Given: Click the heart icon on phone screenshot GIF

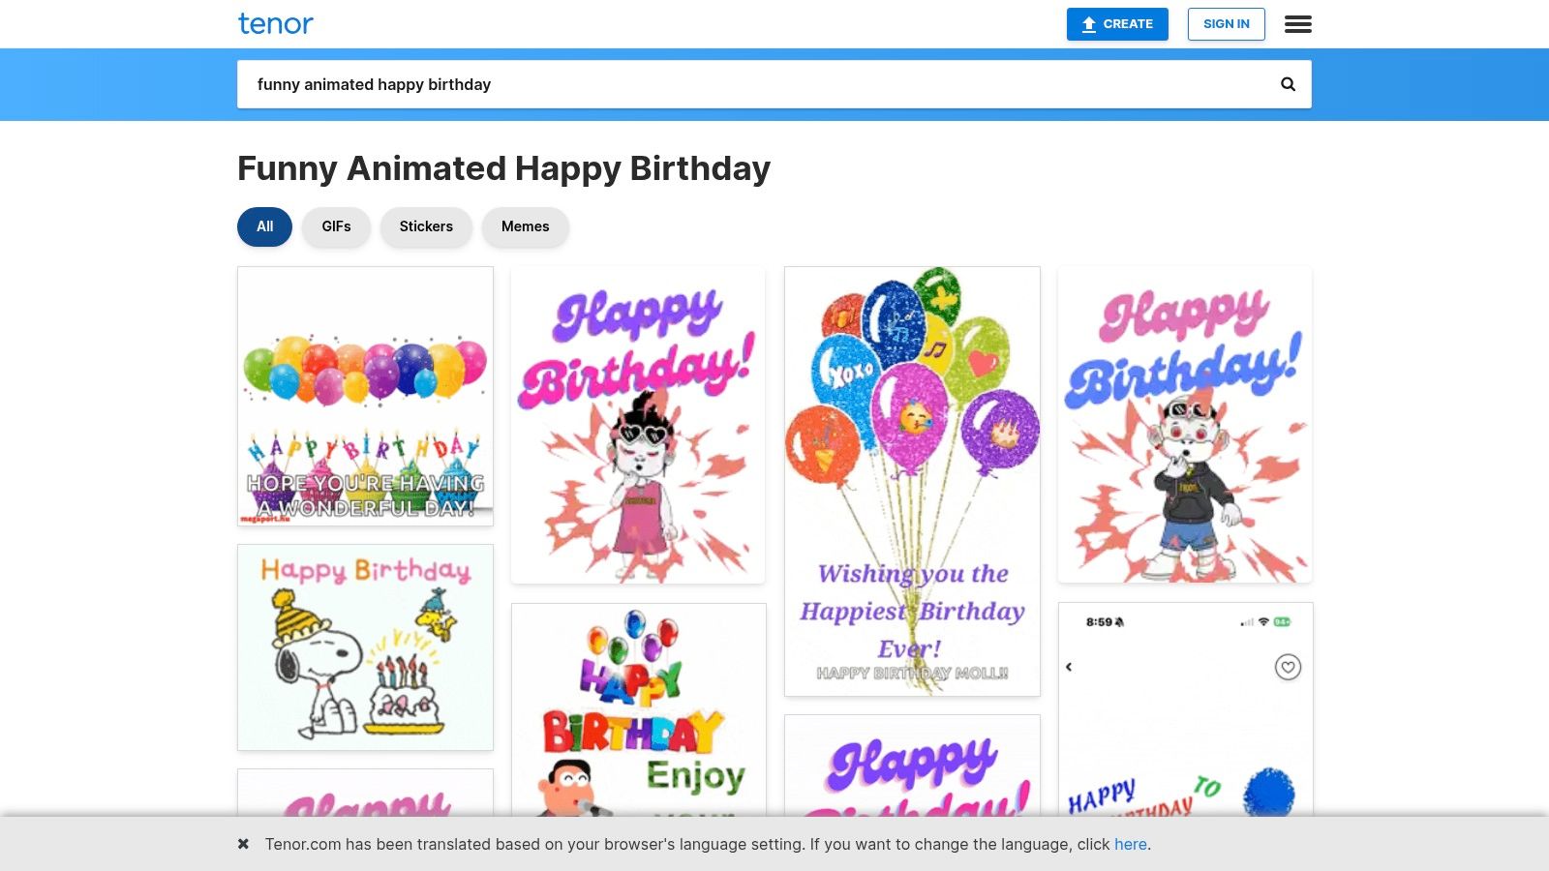Looking at the screenshot, I should pyautogui.click(x=1288, y=667).
